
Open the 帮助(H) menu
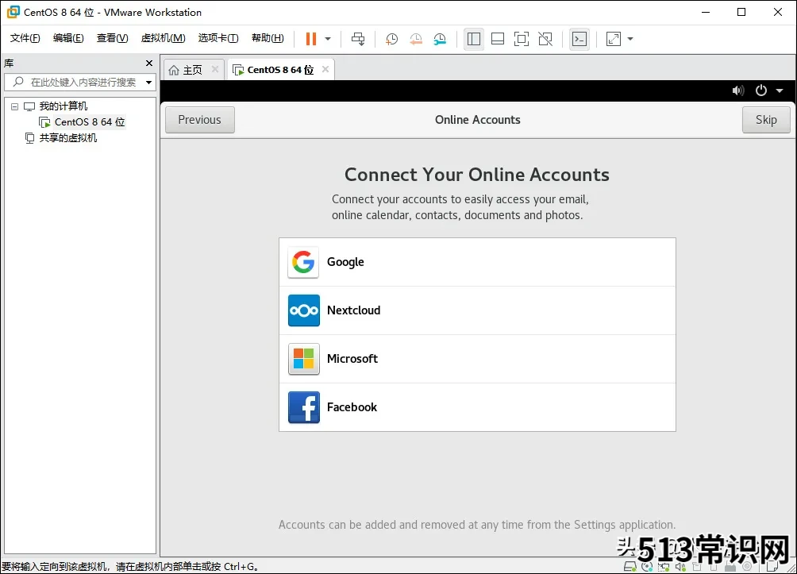pos(268,38)
